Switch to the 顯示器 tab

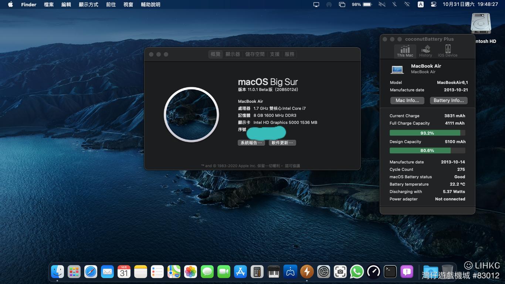pyautogui.click(x=233, y=54)
